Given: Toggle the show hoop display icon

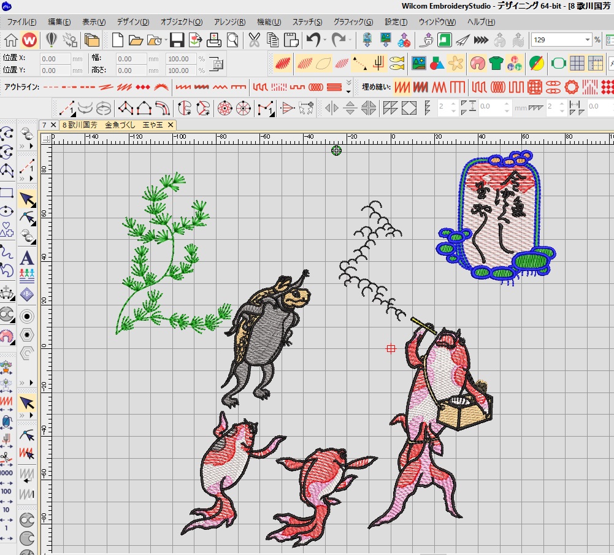Looking at the screenshot, I should [x=558, y=63].
